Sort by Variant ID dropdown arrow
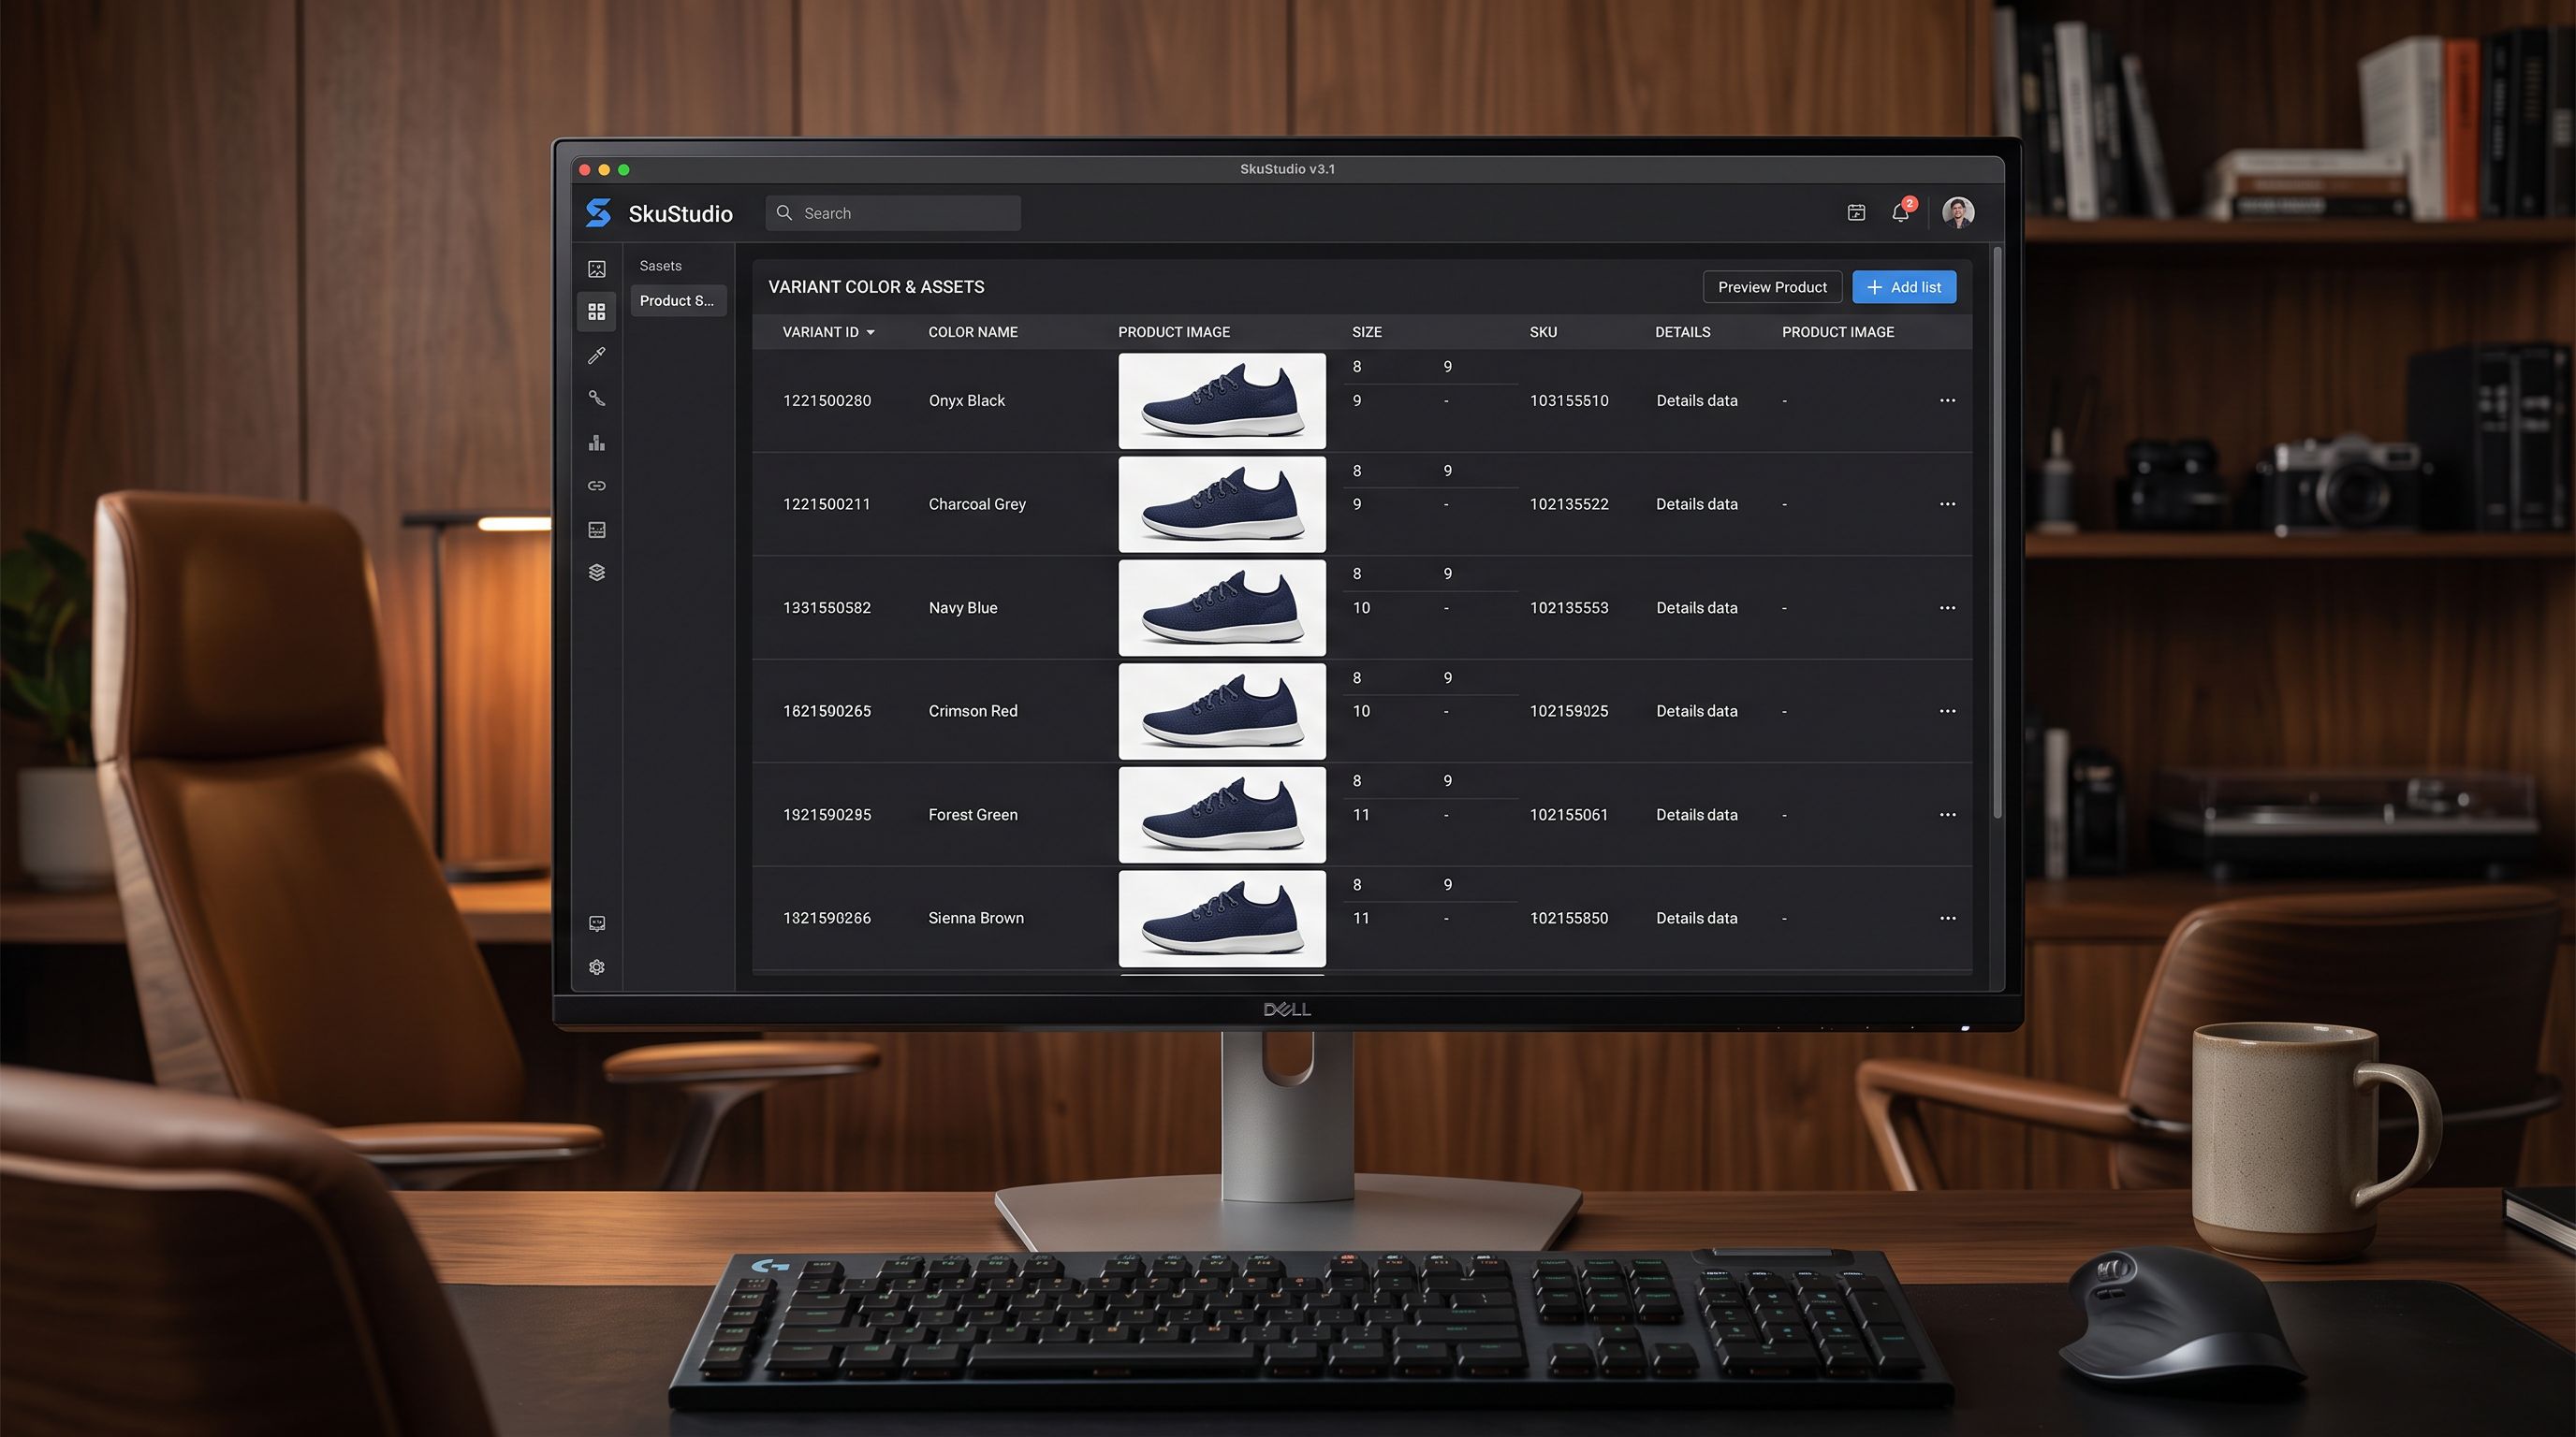Image resolution: width=2576 pixels, height=1437 pixels. point(870,333)
